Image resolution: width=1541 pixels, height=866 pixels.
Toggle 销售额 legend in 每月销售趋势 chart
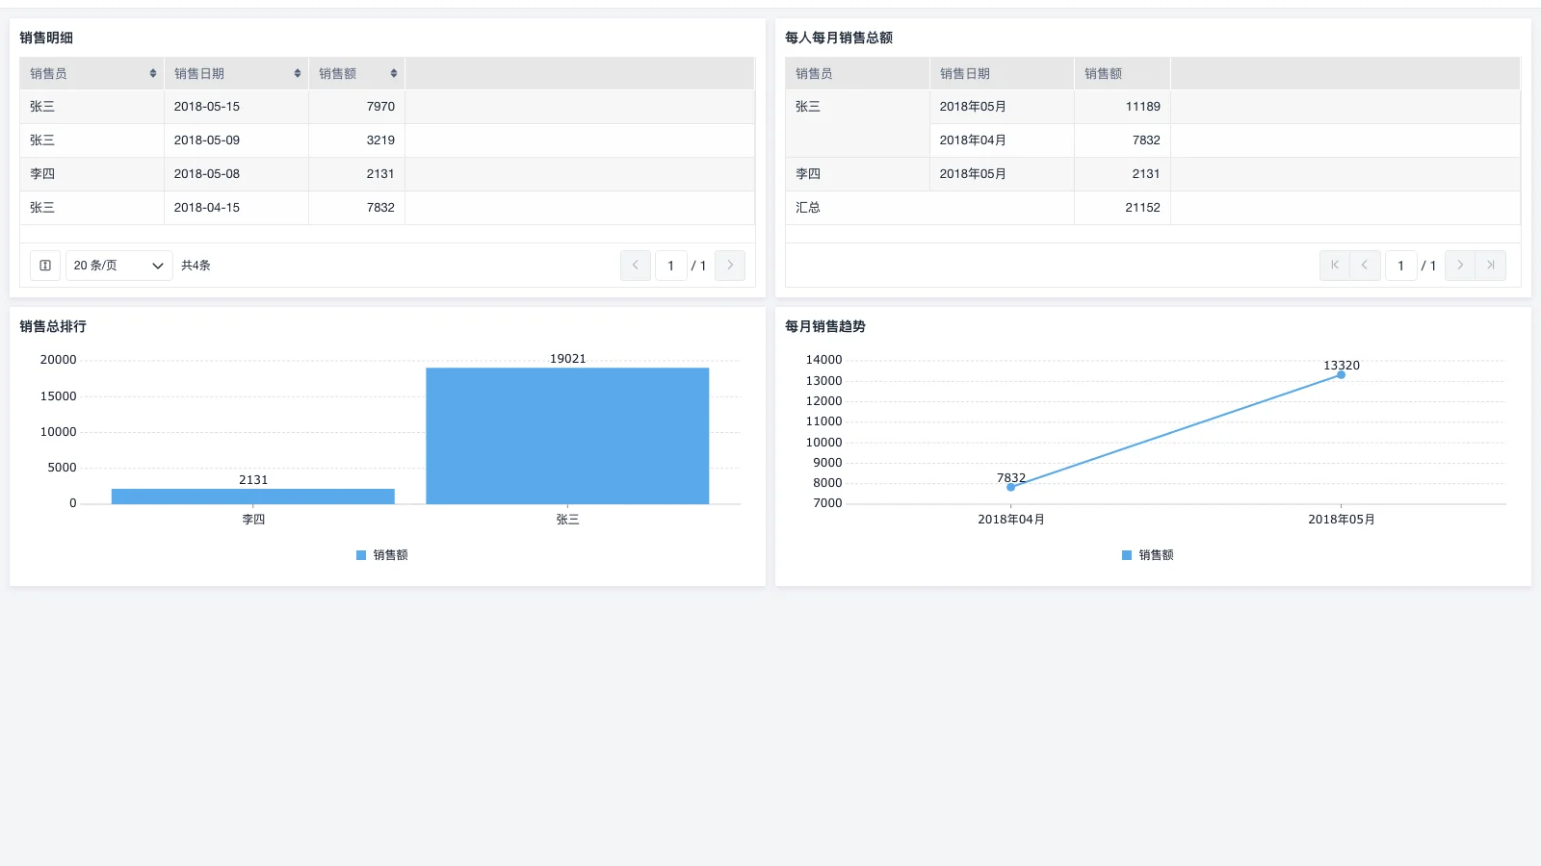(1148, 555)
